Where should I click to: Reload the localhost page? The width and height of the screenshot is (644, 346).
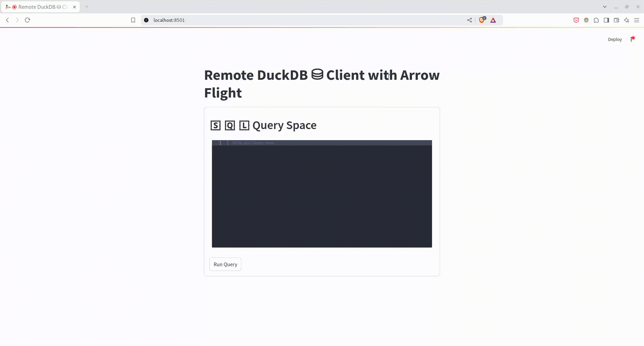click(x=28, y=20)
